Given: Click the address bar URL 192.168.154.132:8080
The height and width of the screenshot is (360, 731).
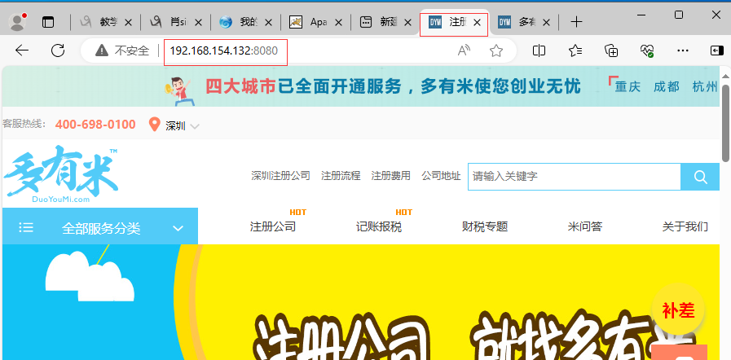Looking at the screenshot, I should point(224,50).
